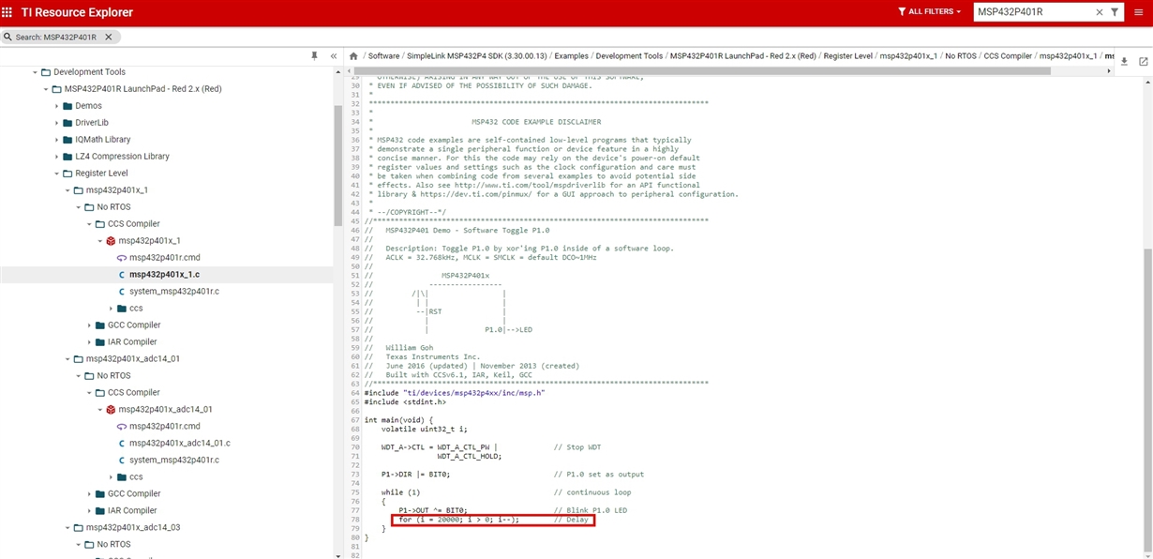
Task: Click the 'P1->DIR |= BIT0;' code line
Action: [x=415, y=475]
